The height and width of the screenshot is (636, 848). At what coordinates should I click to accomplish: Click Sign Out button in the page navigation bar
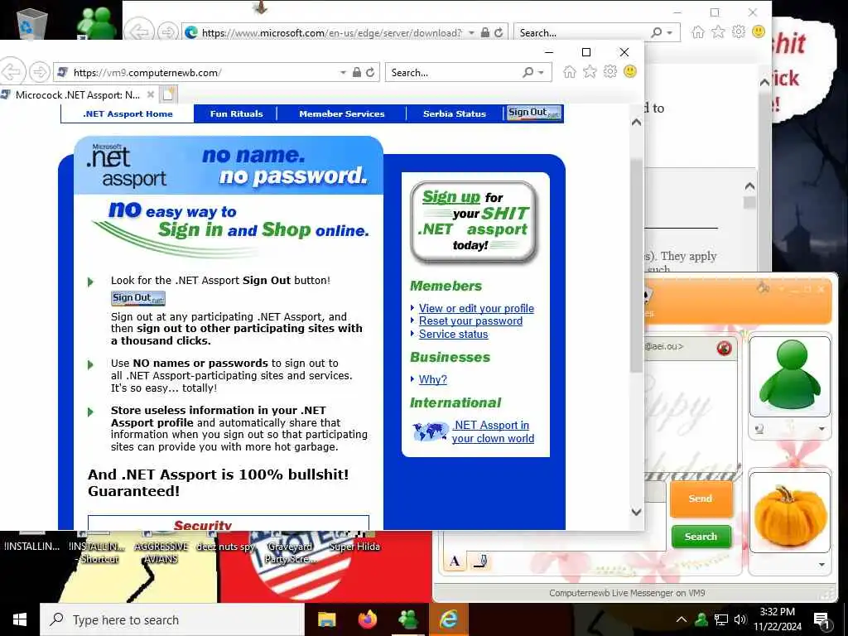tap(534, 113)
